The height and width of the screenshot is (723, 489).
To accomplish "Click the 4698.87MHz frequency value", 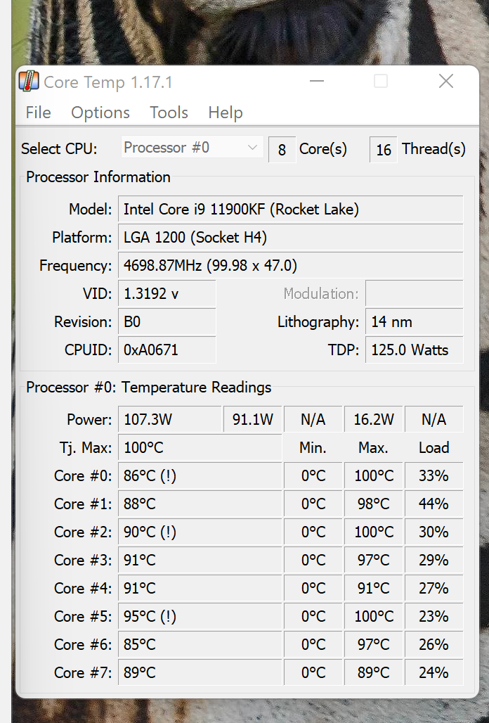I will coord(291,266).
